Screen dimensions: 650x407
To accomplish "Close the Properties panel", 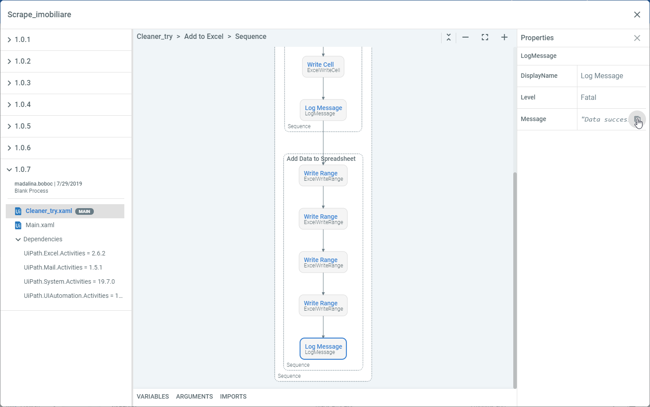I will (637, 38).
